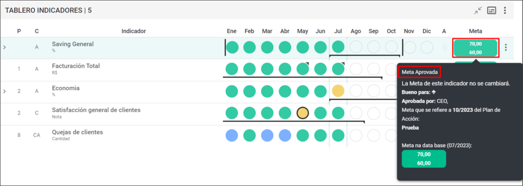The image size is (523, 186).
Task: Click the TABLERO INDICADORES | 5 title
Action: pyautogui.click(x=49, y=11)
